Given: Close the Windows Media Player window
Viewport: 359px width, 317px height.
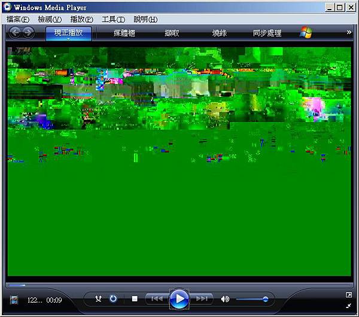Looking at the screenshot, I should pos(351,8).
